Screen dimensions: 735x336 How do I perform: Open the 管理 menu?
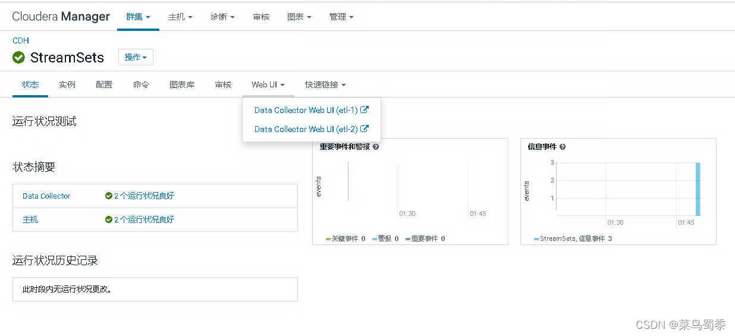tap(341, 17)
